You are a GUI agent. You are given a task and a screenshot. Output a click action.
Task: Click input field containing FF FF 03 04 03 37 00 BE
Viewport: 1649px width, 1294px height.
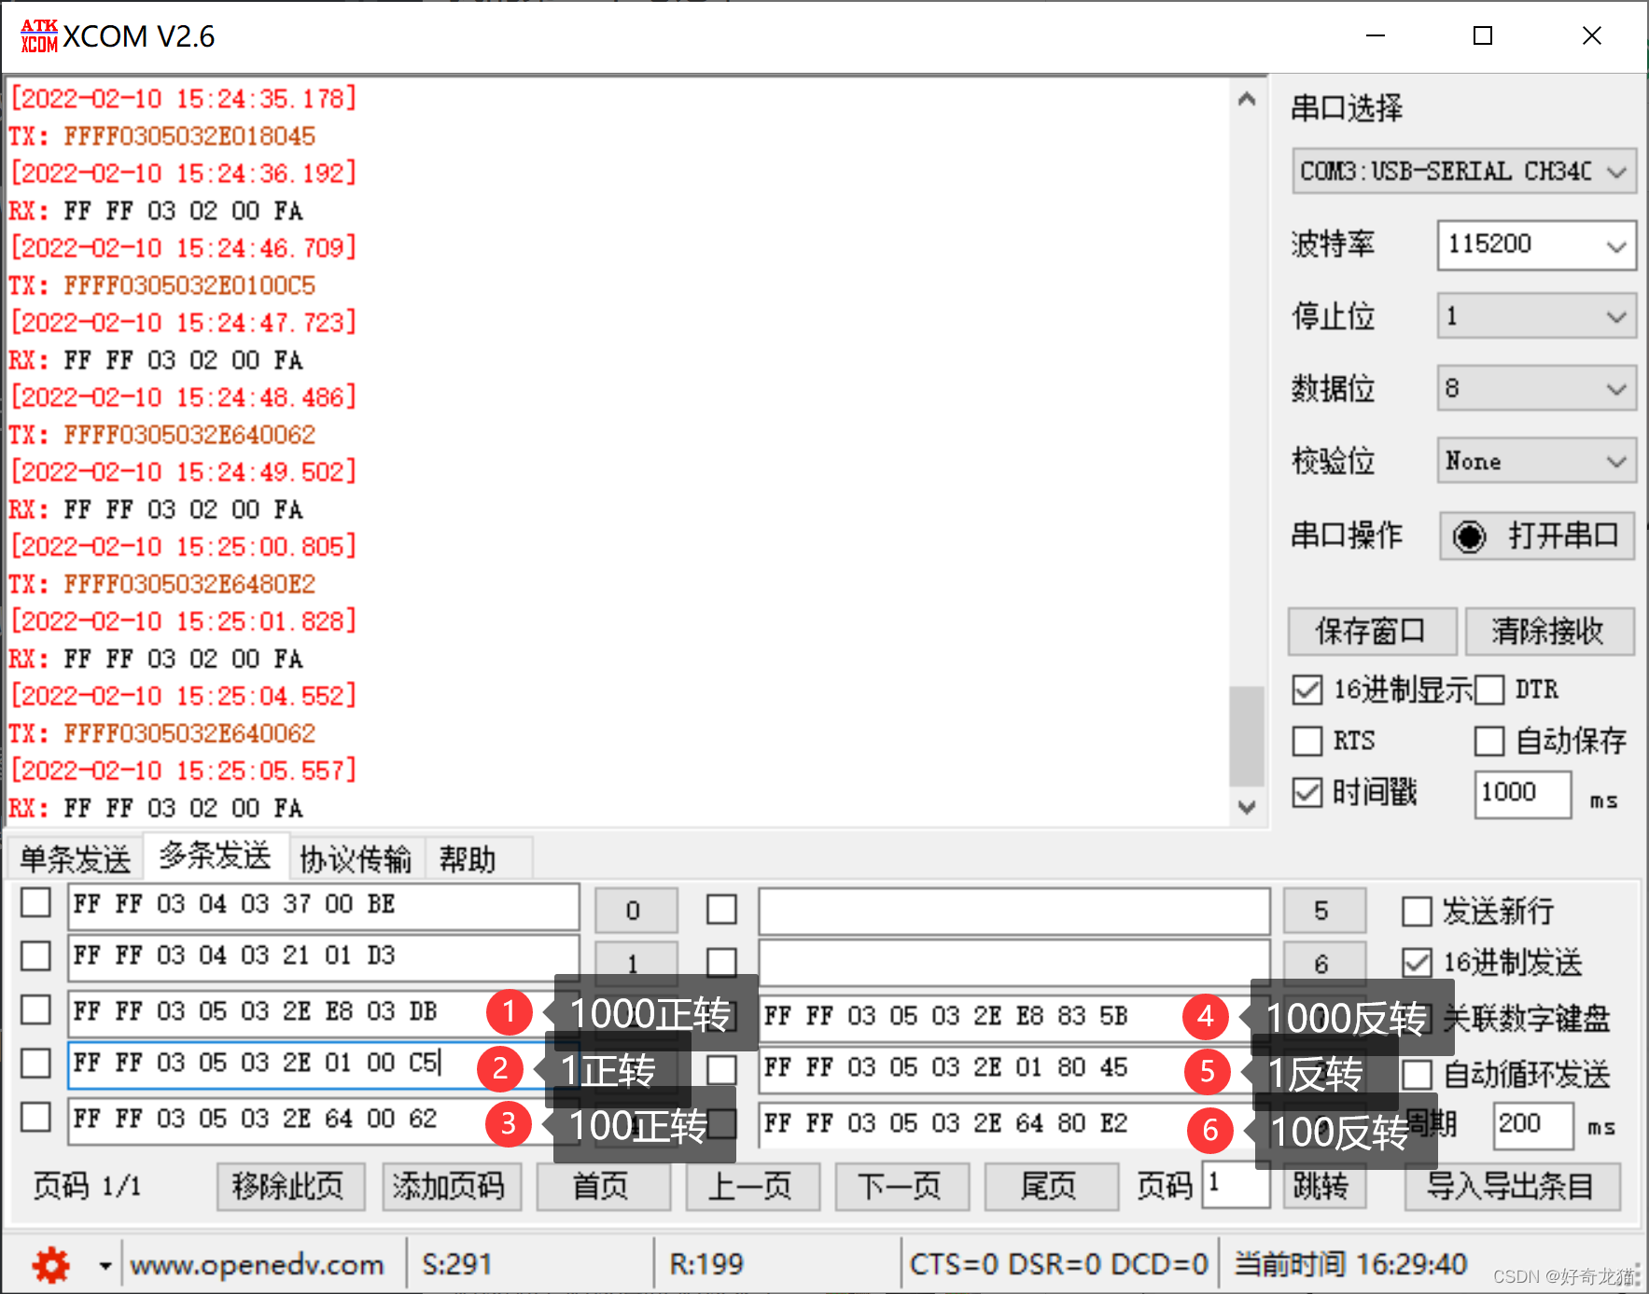324,906
